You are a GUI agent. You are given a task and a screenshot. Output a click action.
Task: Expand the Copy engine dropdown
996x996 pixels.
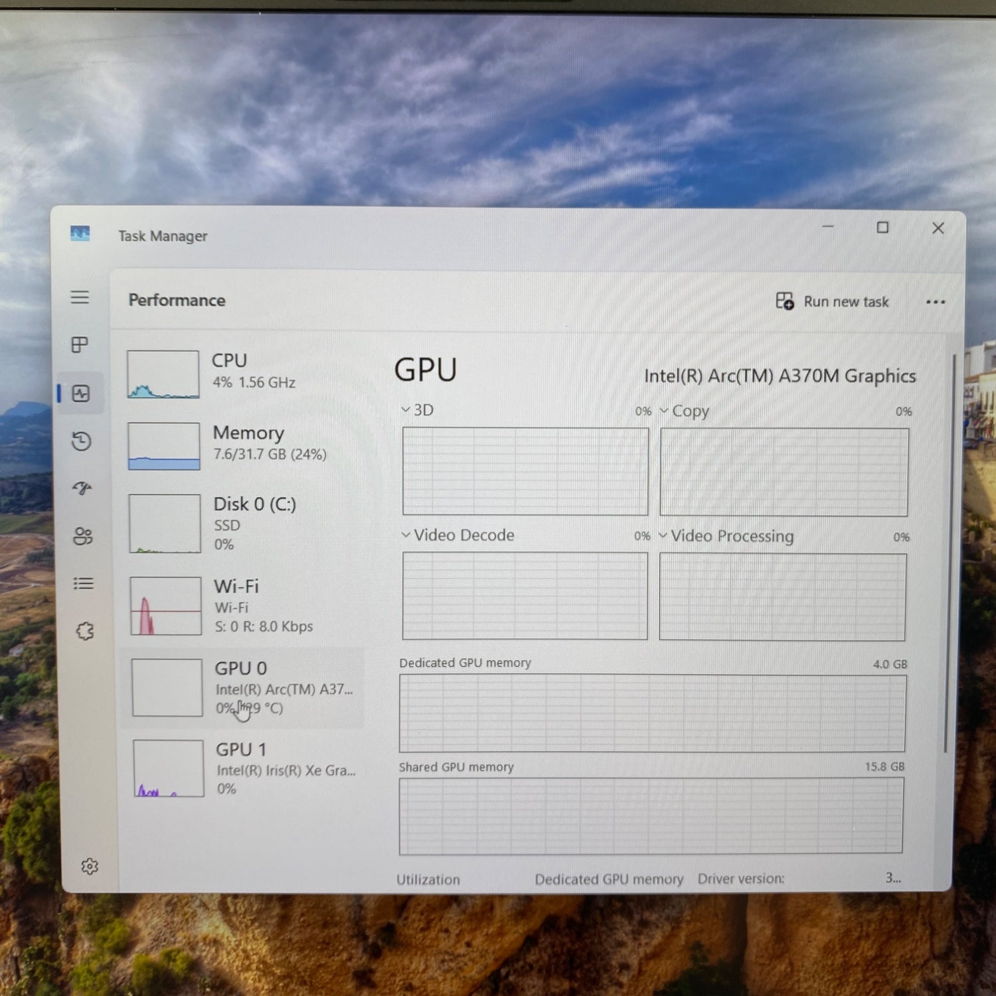tap(685, 411)
